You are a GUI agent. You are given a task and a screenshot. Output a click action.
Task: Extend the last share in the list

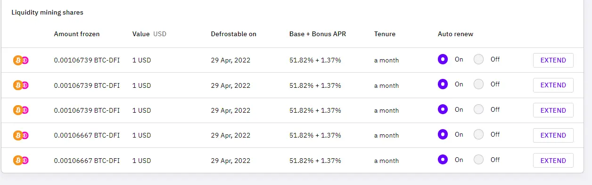coord(553,160)
